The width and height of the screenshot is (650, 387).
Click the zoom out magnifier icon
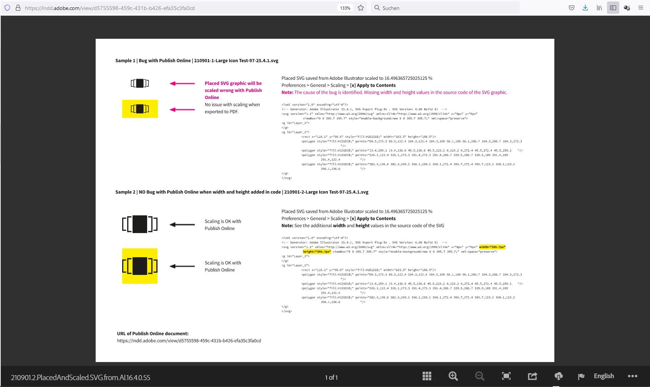pos(480,376)
